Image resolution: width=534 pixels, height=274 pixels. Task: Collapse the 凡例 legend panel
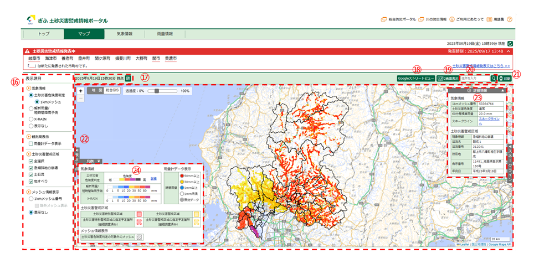(x=99, y=161)
